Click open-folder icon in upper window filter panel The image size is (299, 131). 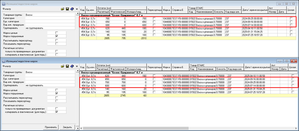[x=63, y=9]
